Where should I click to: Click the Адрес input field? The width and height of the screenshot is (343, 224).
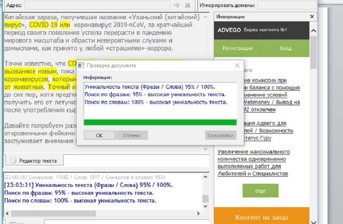pyautogui.click(x=97, y=5)
